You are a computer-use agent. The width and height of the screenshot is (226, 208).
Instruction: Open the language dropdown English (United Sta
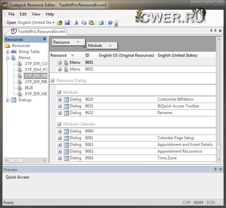pyautogui.click(x=53, y=23)
